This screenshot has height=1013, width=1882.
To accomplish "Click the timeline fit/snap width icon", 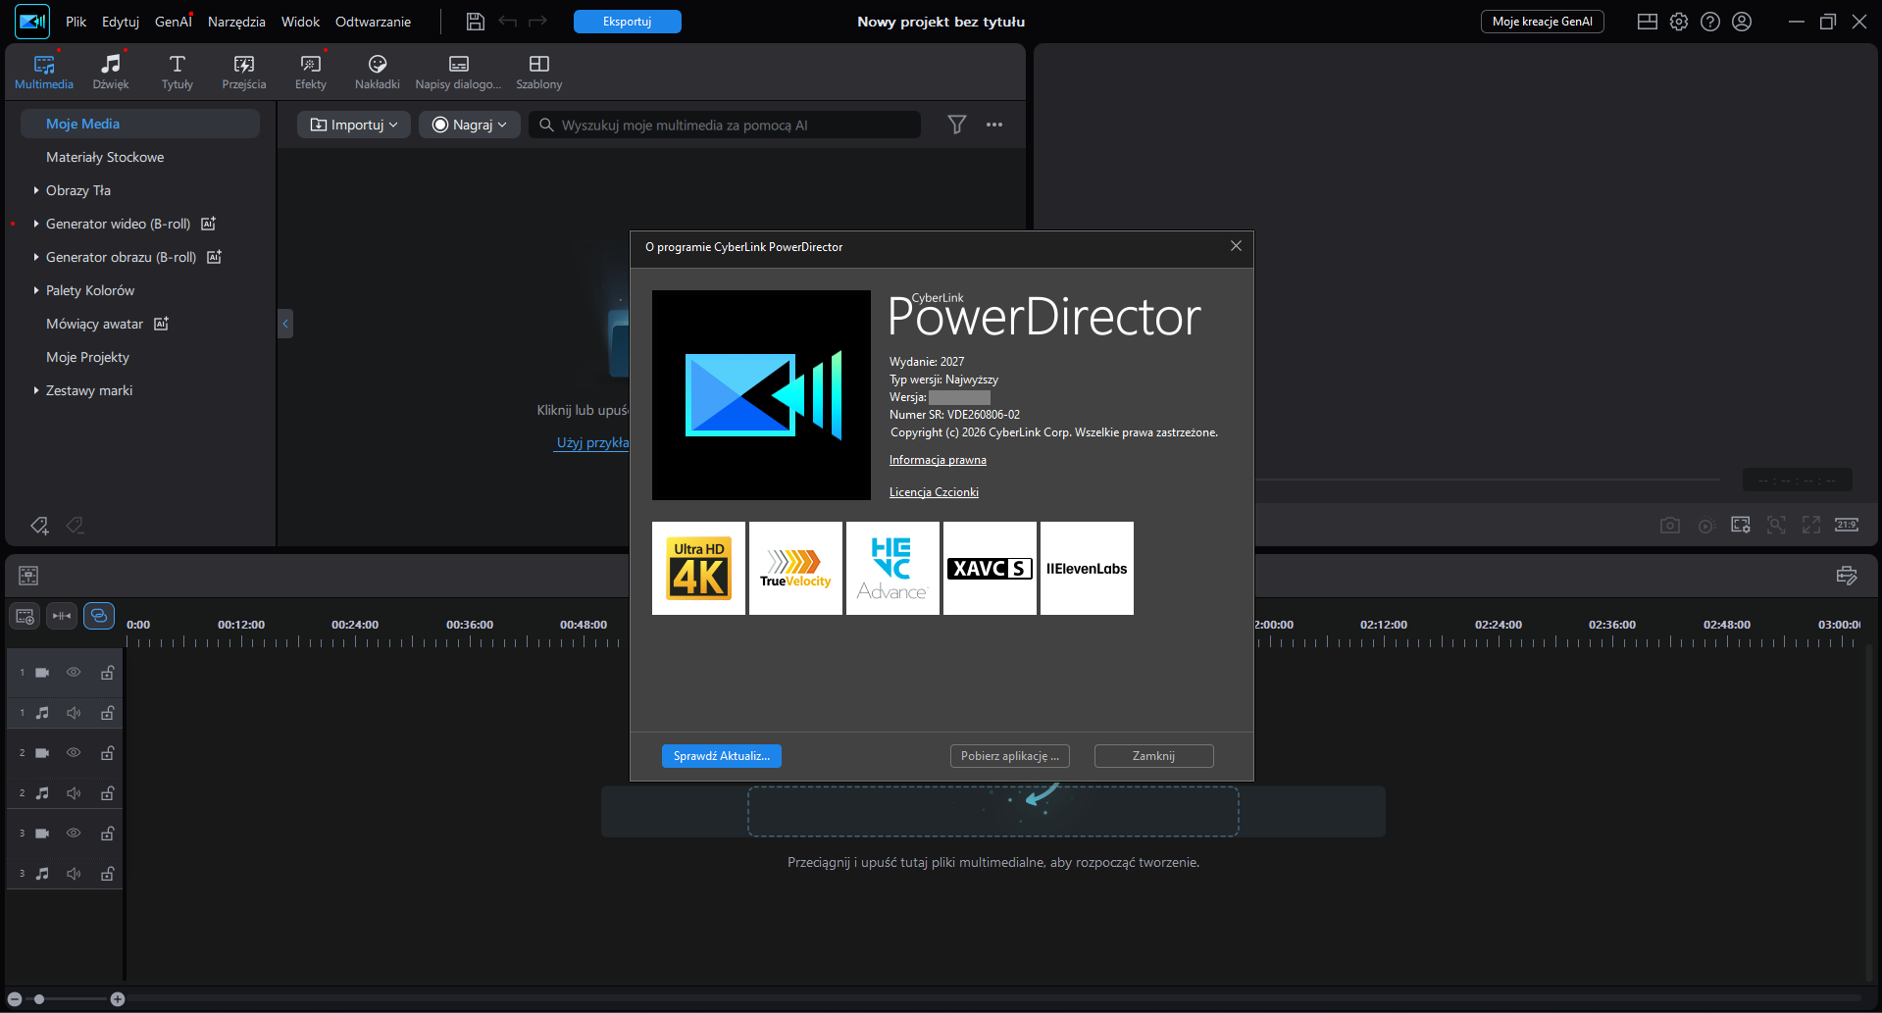I will point(62,616).
